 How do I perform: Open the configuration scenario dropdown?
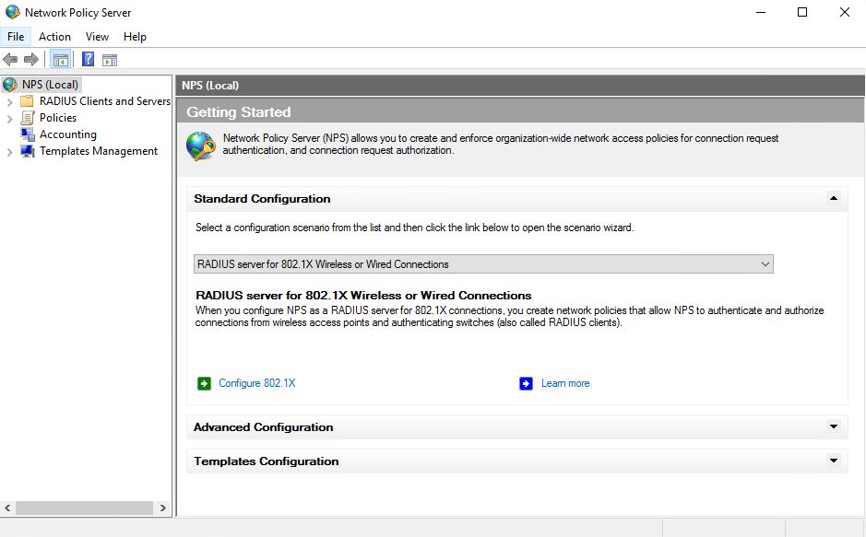coord(483,264)
